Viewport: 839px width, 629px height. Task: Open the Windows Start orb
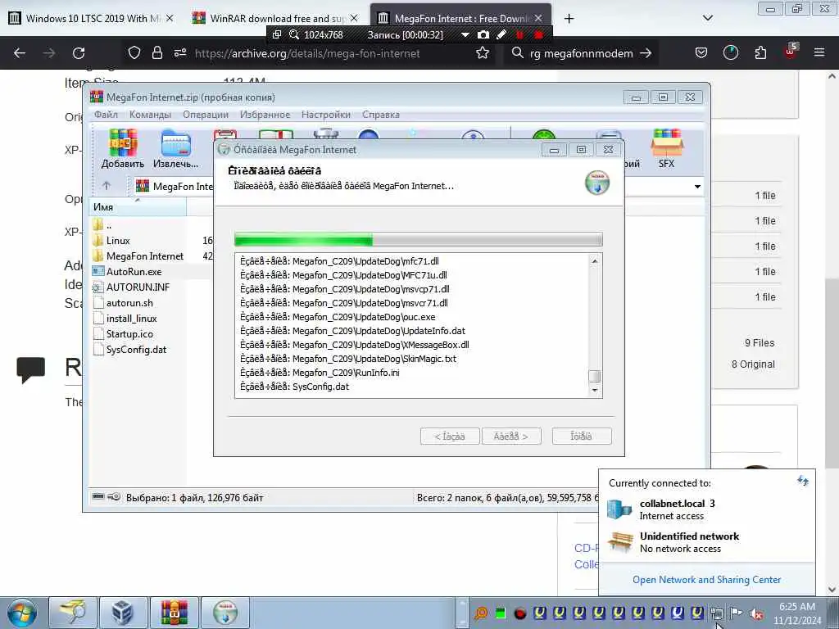22,613
